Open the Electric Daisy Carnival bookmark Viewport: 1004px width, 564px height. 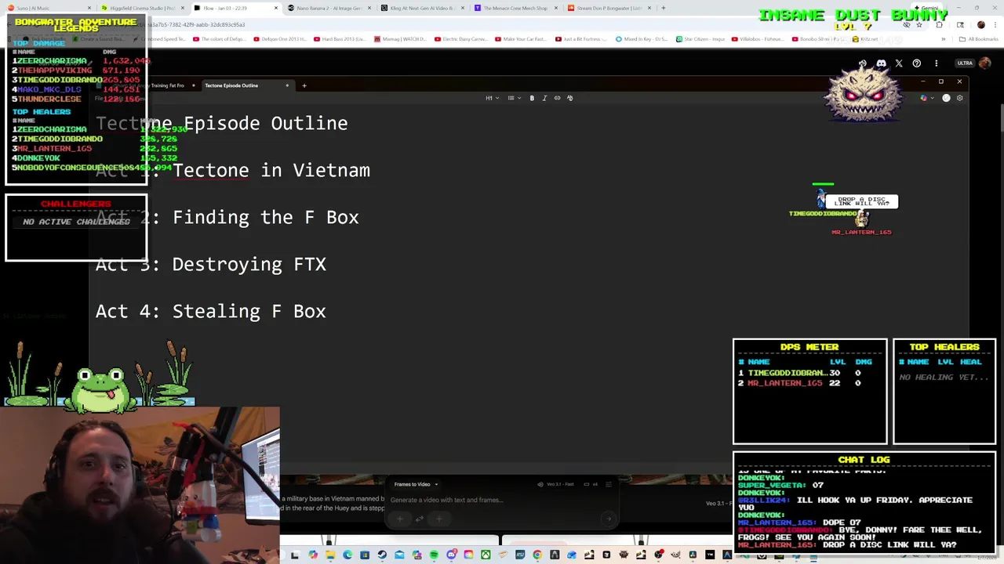coord(461,38)
